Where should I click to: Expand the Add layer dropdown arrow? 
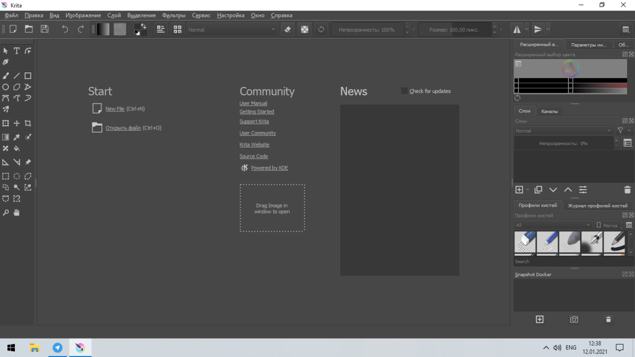[x=527, y=190]
